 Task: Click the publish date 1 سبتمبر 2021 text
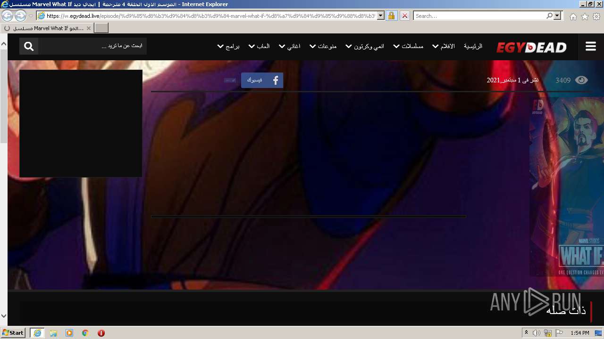click(x=512, y=80)
